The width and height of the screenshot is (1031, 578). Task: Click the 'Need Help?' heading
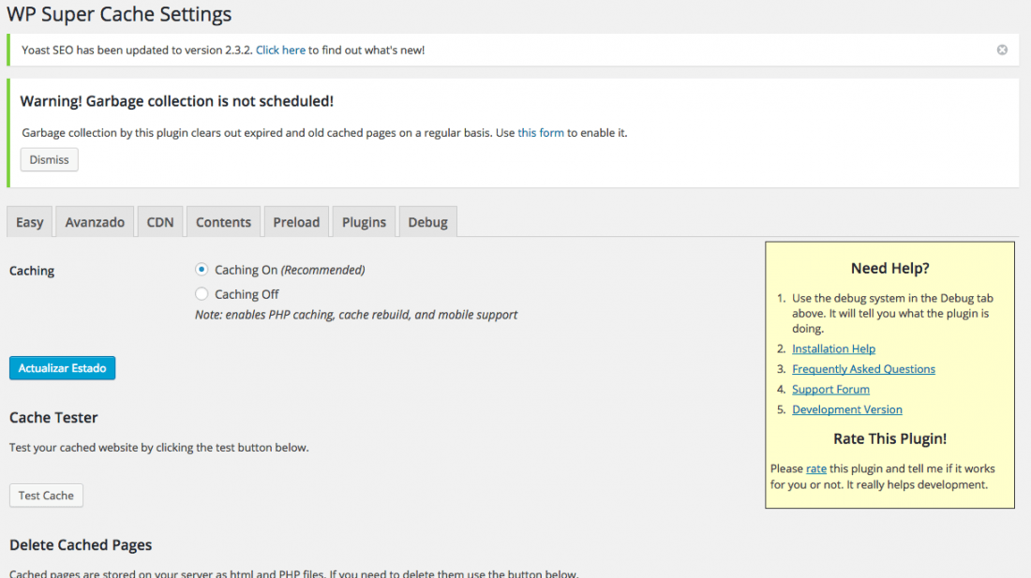[889, 269]
